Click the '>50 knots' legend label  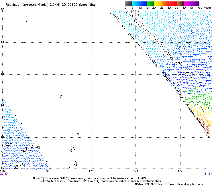pos(204,8)
